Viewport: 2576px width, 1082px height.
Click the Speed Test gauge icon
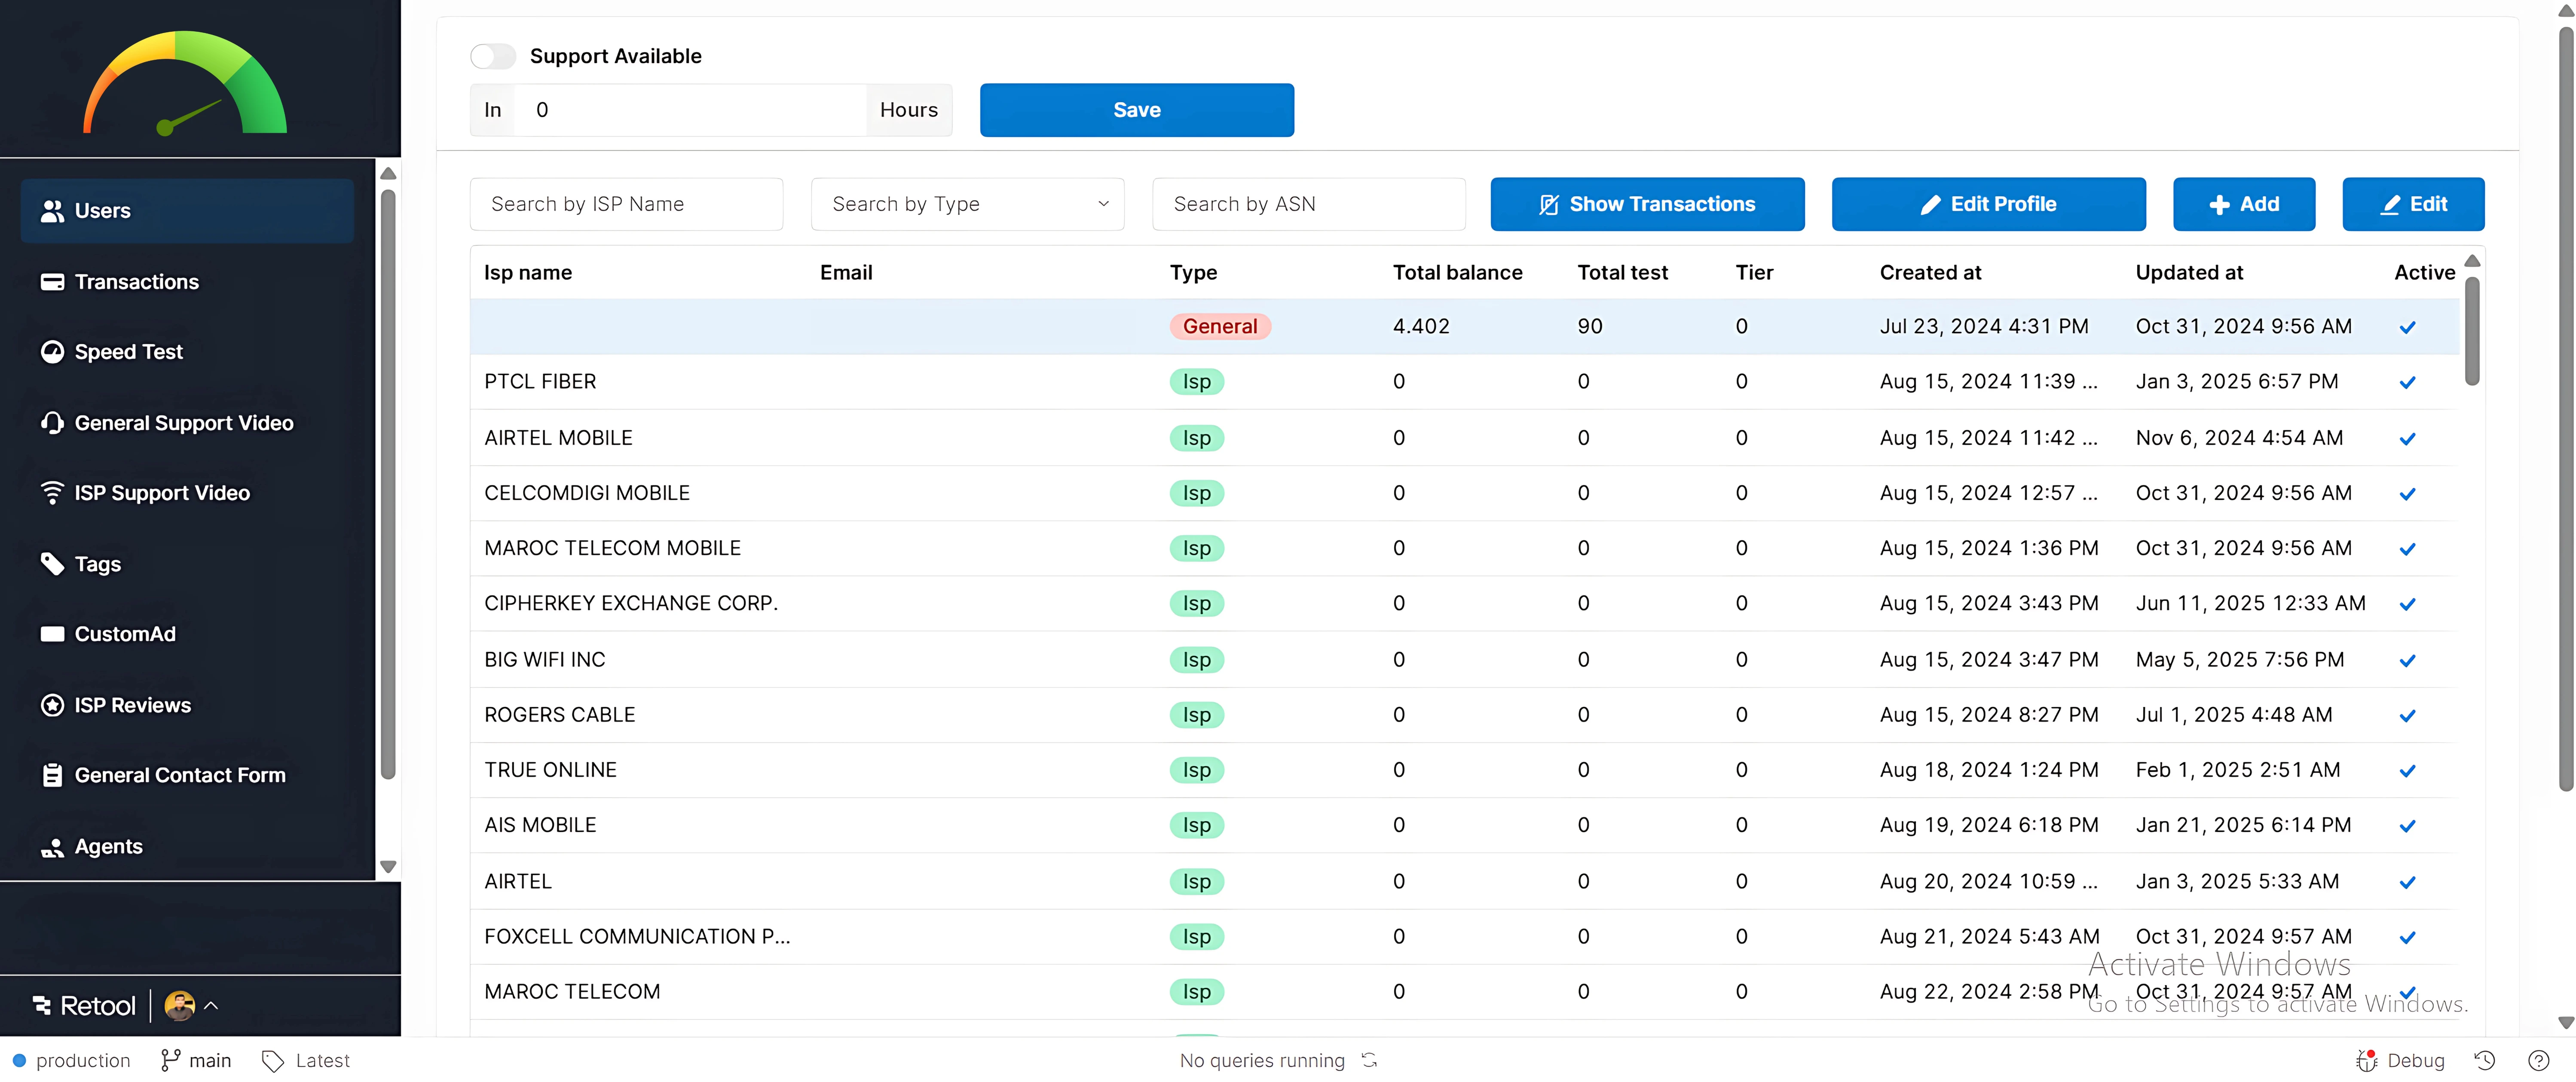(52, 352)
